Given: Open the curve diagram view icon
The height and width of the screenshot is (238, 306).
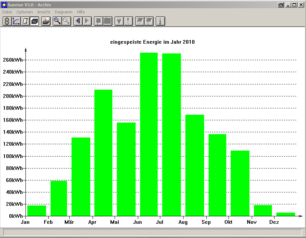Looking at the screenshot, I should coord(16,21).
